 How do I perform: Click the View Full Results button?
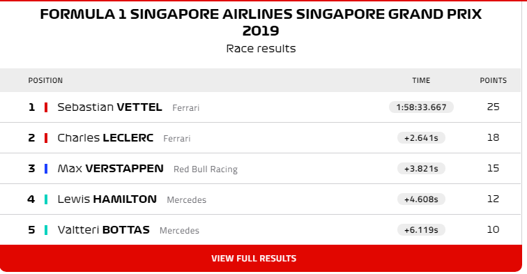click(x=261, y=258)
